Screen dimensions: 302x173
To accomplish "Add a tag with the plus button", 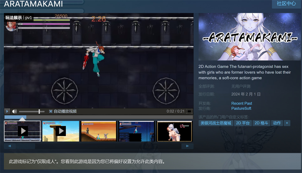I will (287, 123).
